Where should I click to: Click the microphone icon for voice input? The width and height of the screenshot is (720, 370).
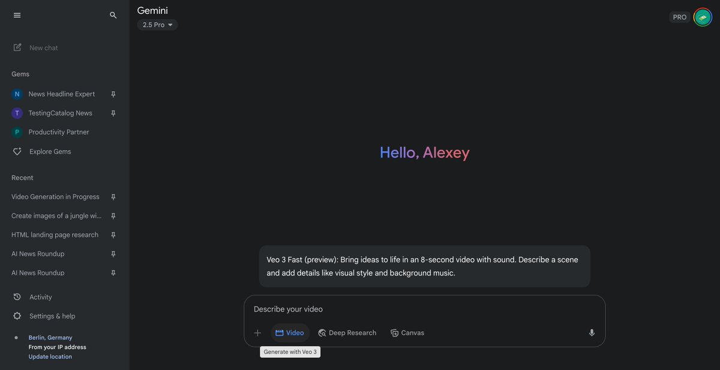tap(592, 333)
